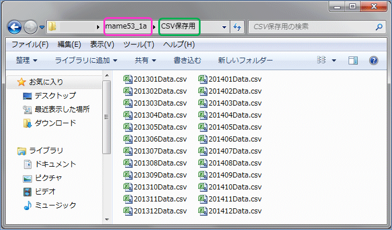This screenshot has height=230, width=392.
Task: Select file name 201412Data.csv
Action: [x=235, y=211]
